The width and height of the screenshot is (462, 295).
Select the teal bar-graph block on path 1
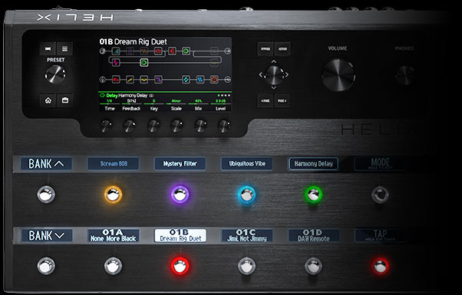click(116, 51)
